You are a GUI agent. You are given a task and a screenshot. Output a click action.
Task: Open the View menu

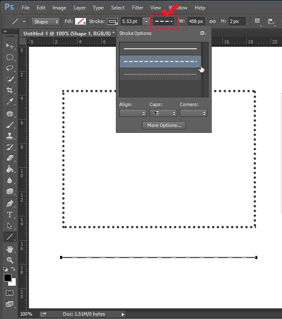click(x=155, y=8)
